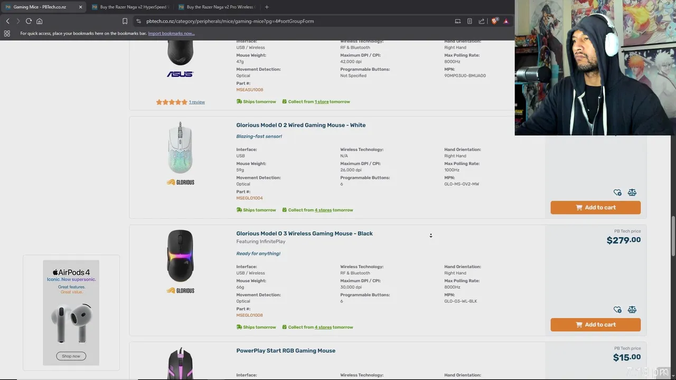Open Glorious Model O 2 Wired White title
This screenshot has height=380, width=676.
coord(301,125)
